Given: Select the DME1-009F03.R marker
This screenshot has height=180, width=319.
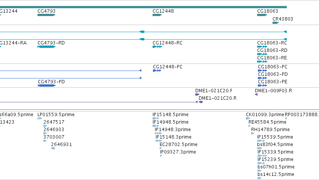Looking at the screenshot, I should pos(256,94).
